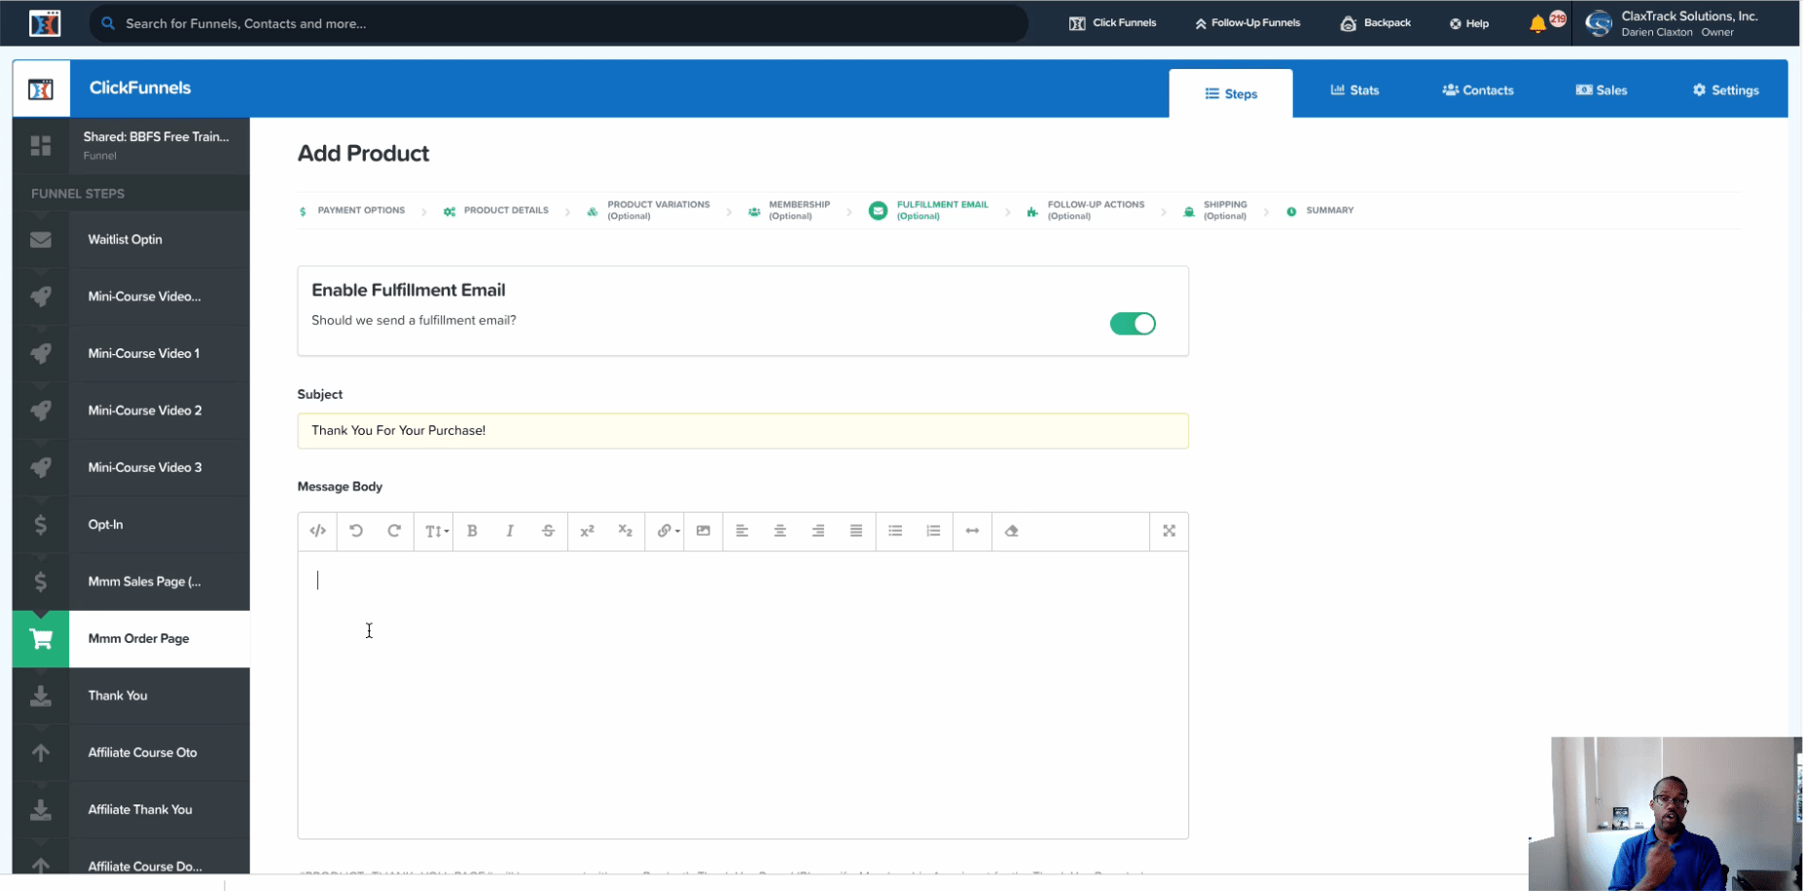Viewport: 1803px width, 891px height.
Task: Edit the Subject field
Action: click(x=742, y=431)
